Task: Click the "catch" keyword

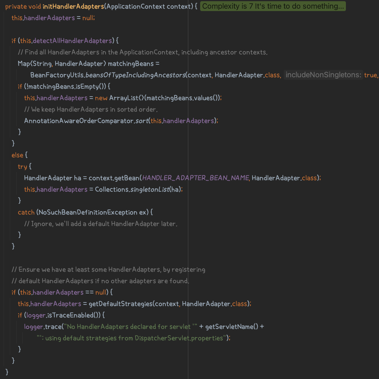Action: [x=26, y=212]
